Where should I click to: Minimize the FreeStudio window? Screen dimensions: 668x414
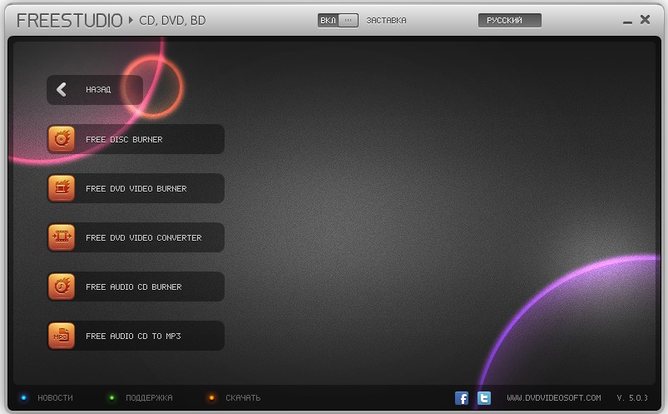(627, 22)
